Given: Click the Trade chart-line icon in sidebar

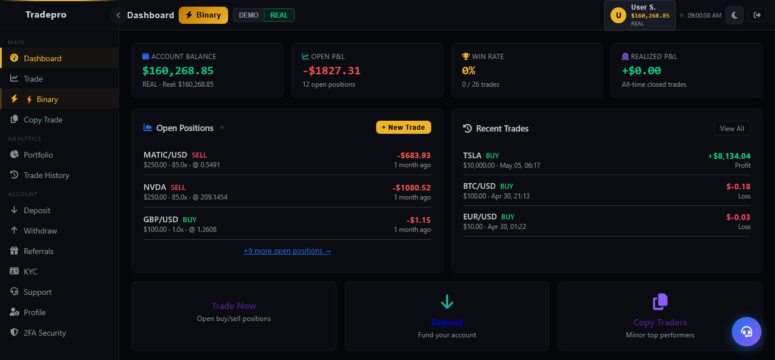Looking at the screenshot, I should point(14,78).
